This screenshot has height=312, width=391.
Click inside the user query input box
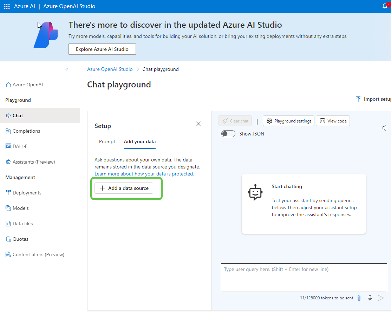coord(304,277)
